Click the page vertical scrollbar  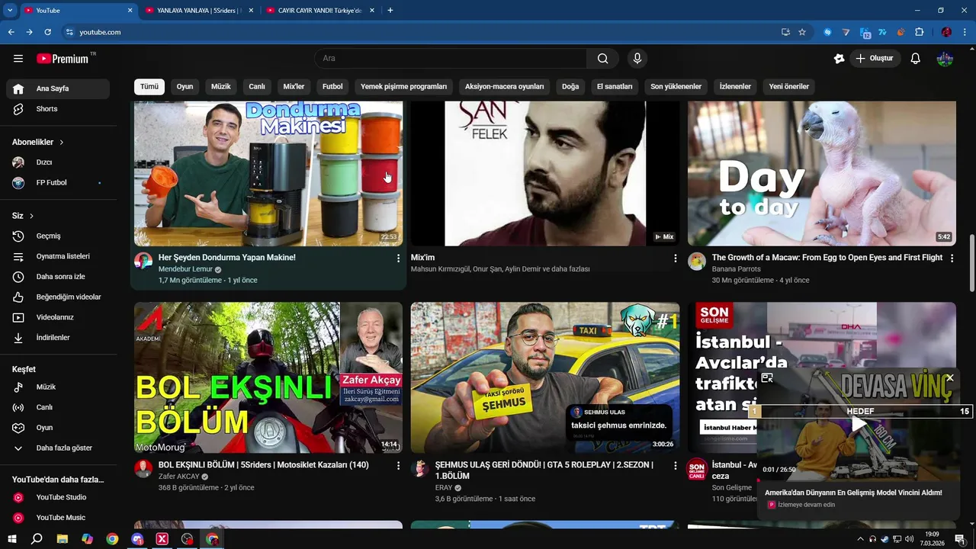[x=972, y=263]
